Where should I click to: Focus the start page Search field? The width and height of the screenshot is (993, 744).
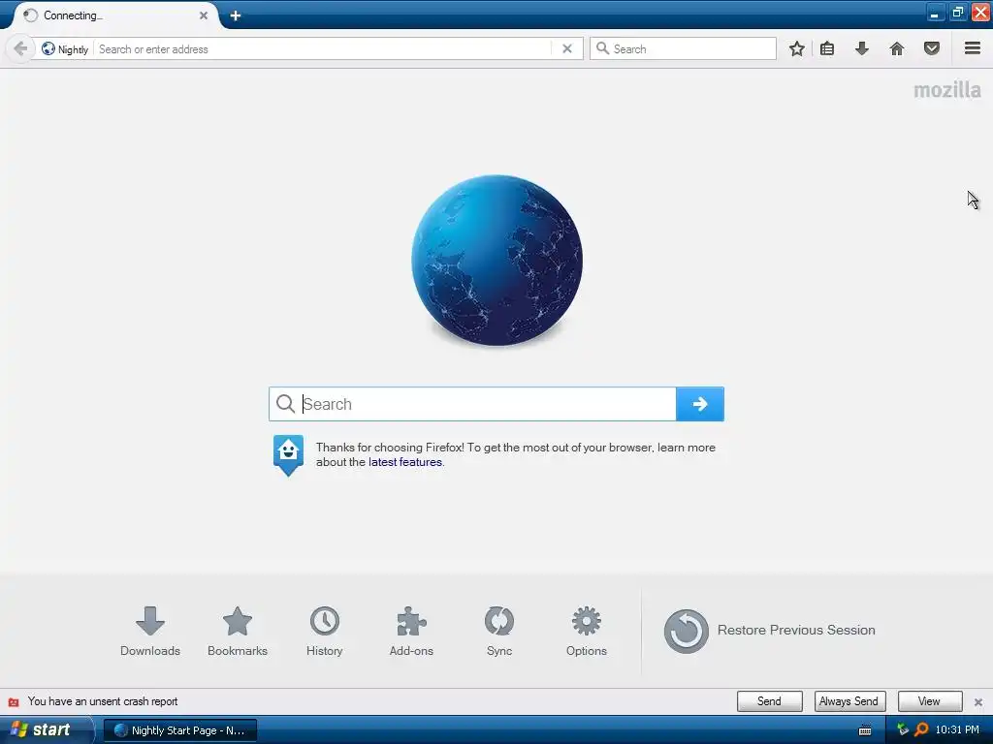(x=472, y=404)
